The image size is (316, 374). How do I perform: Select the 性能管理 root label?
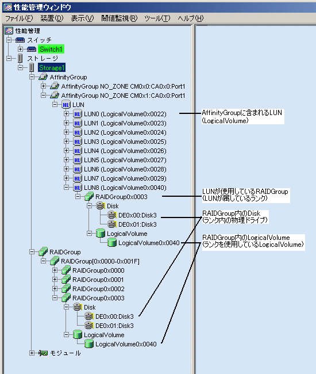28,30
